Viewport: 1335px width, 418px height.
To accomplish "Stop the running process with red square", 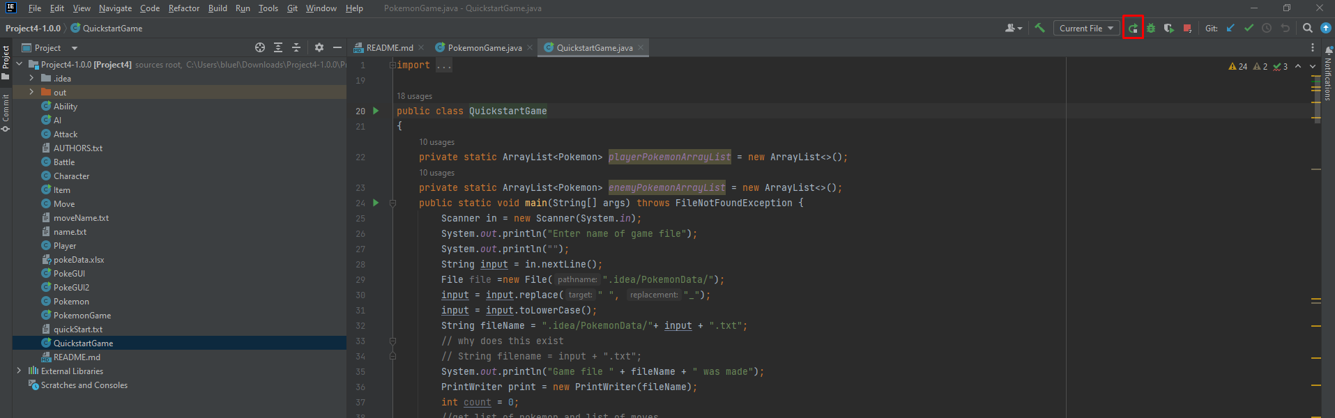I will pos(1187,29).
